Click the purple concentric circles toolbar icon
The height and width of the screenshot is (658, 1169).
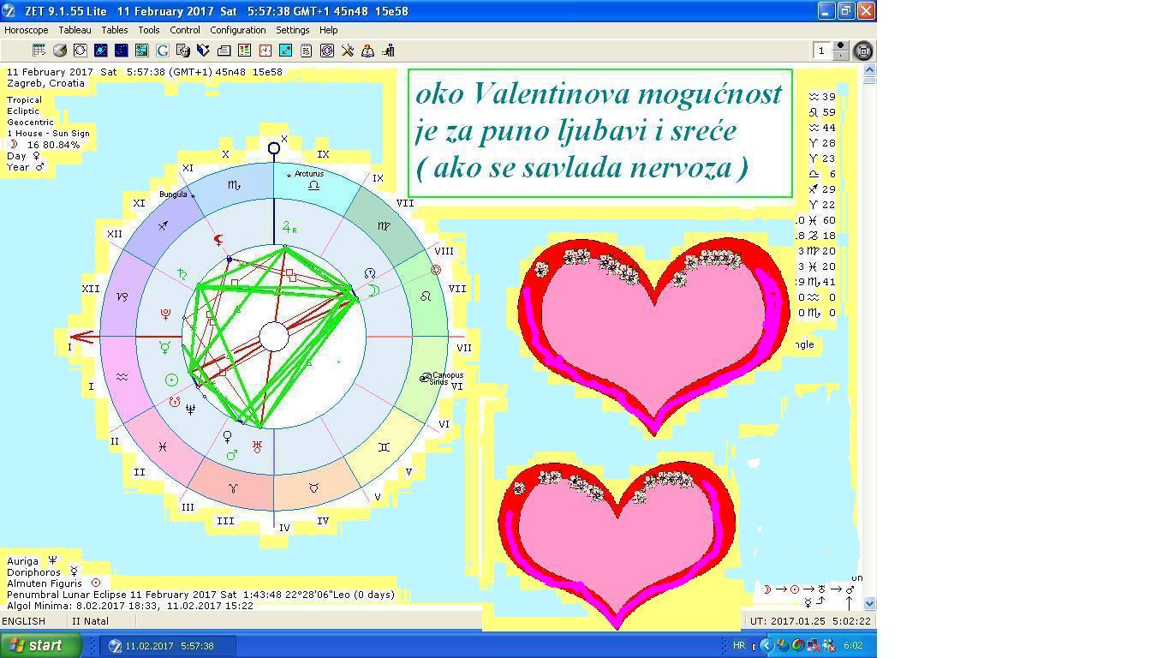point(327,51)
